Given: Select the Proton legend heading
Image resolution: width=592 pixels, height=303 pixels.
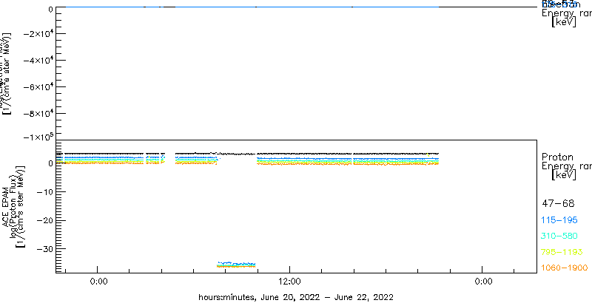Looking at the screenshot, I should (x=558, y=157).
